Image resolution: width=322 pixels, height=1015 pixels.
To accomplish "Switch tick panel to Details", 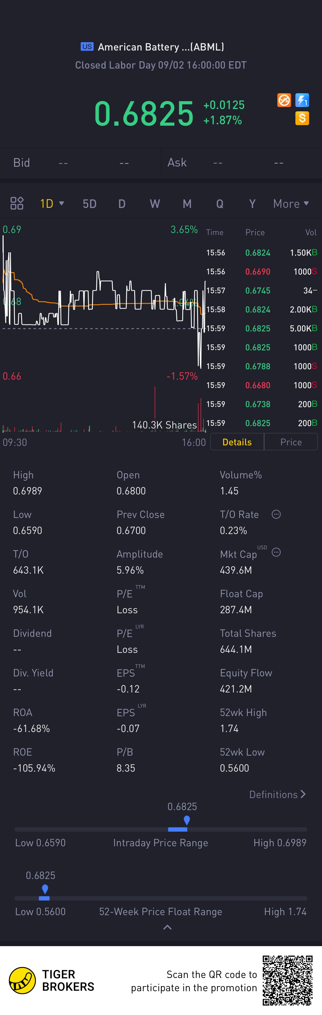I will (x=237, y=442).
